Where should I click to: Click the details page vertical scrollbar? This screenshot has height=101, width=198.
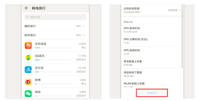[182, 36]
